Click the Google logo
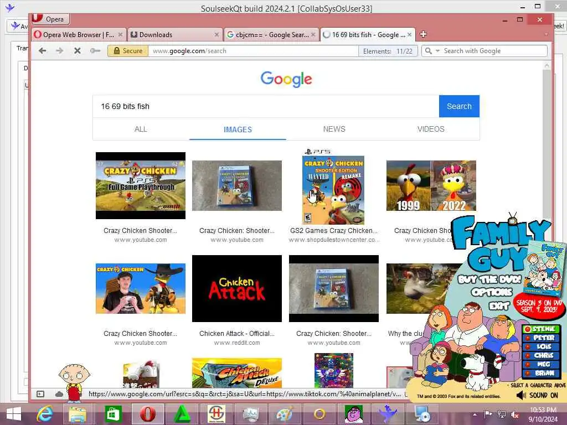This screenshot has height=425, width=567. tap(286, 79)
